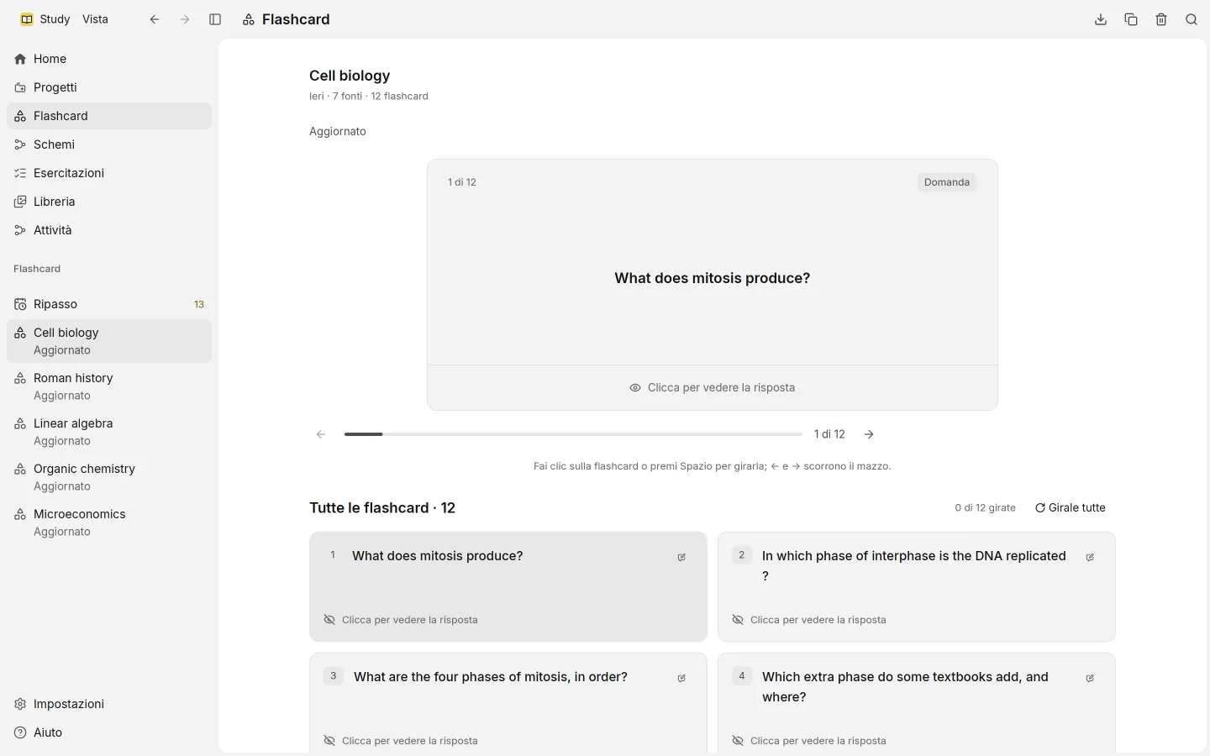Edit the DNA replicated interphase card

[x=1090, y=557]
